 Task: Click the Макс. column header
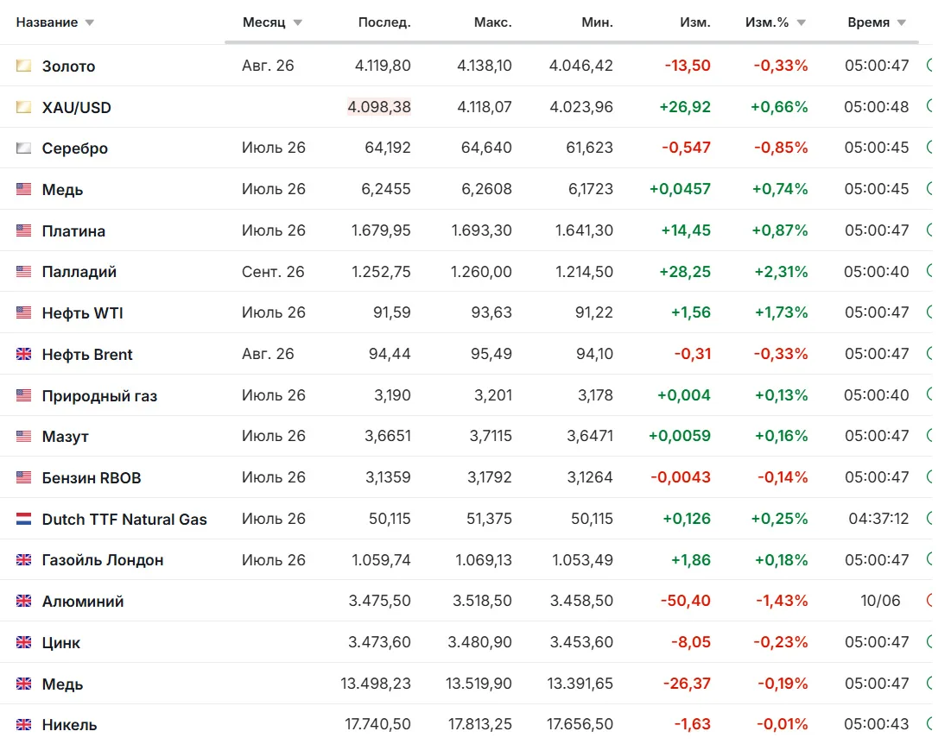point(492,22)
